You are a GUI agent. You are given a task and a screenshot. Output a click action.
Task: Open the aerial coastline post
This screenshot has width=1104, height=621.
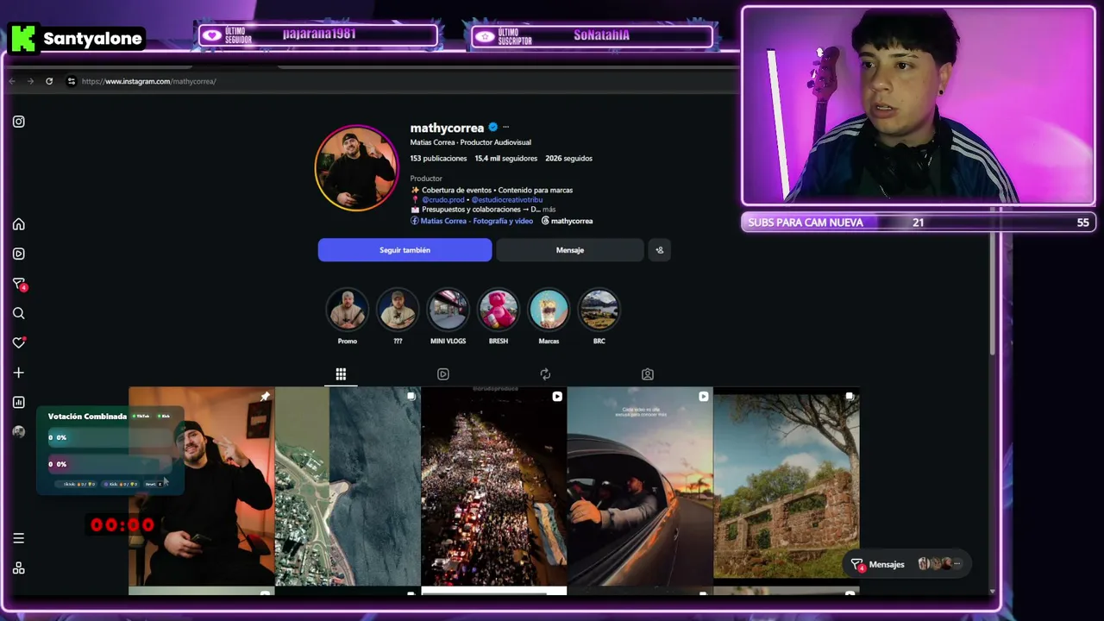point(348,486)
